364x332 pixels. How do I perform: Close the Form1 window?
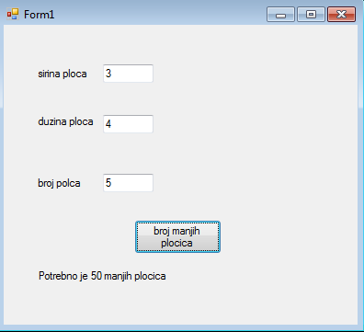(341, 15)
